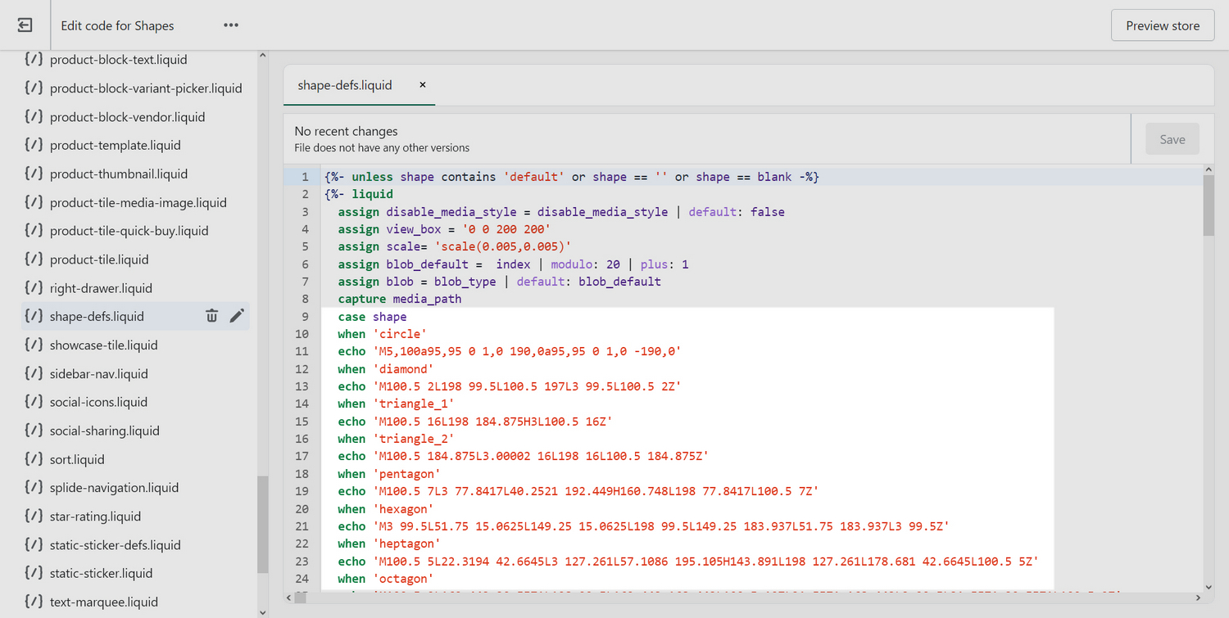Click line number 9 in gutter
1229x618 pixels.
pos(305,317)
